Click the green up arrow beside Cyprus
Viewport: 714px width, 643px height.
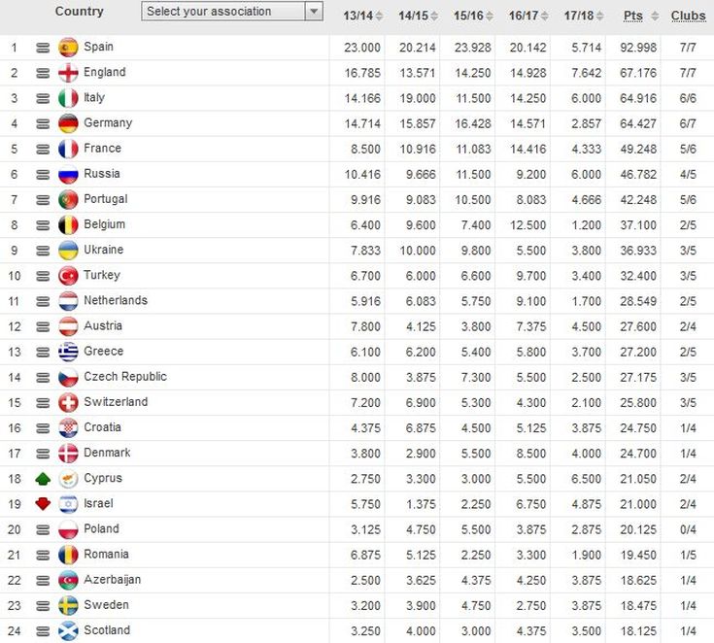(43, 479)
